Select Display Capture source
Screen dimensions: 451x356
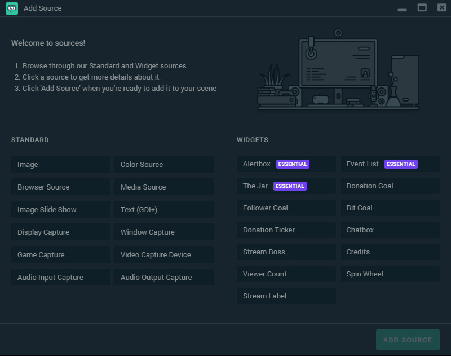[x=60, y=232]
